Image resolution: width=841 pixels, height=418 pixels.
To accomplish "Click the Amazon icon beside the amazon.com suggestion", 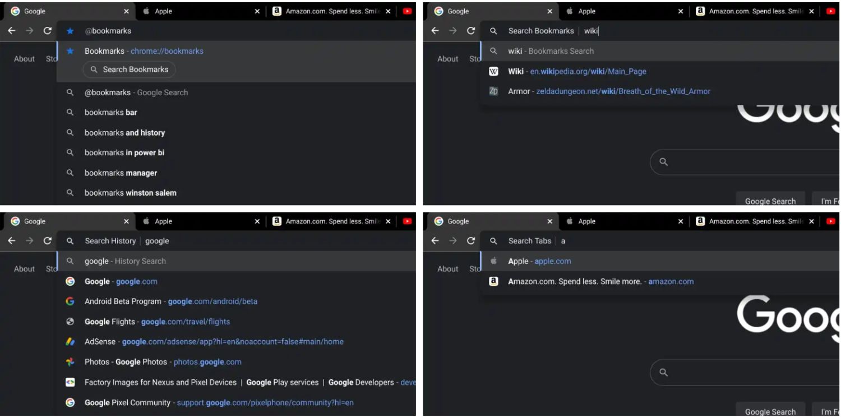I will pyautogui.click(x=493, y=281).
